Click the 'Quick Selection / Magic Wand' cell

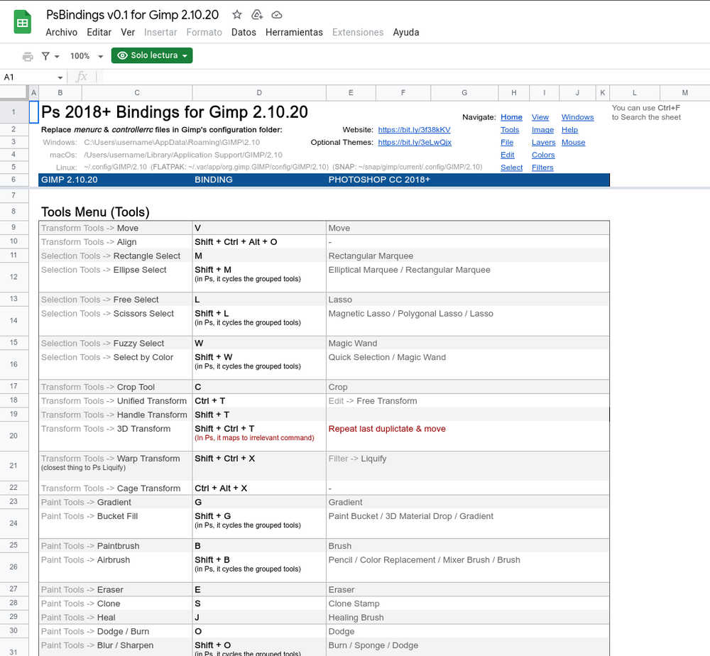(468, 365)
